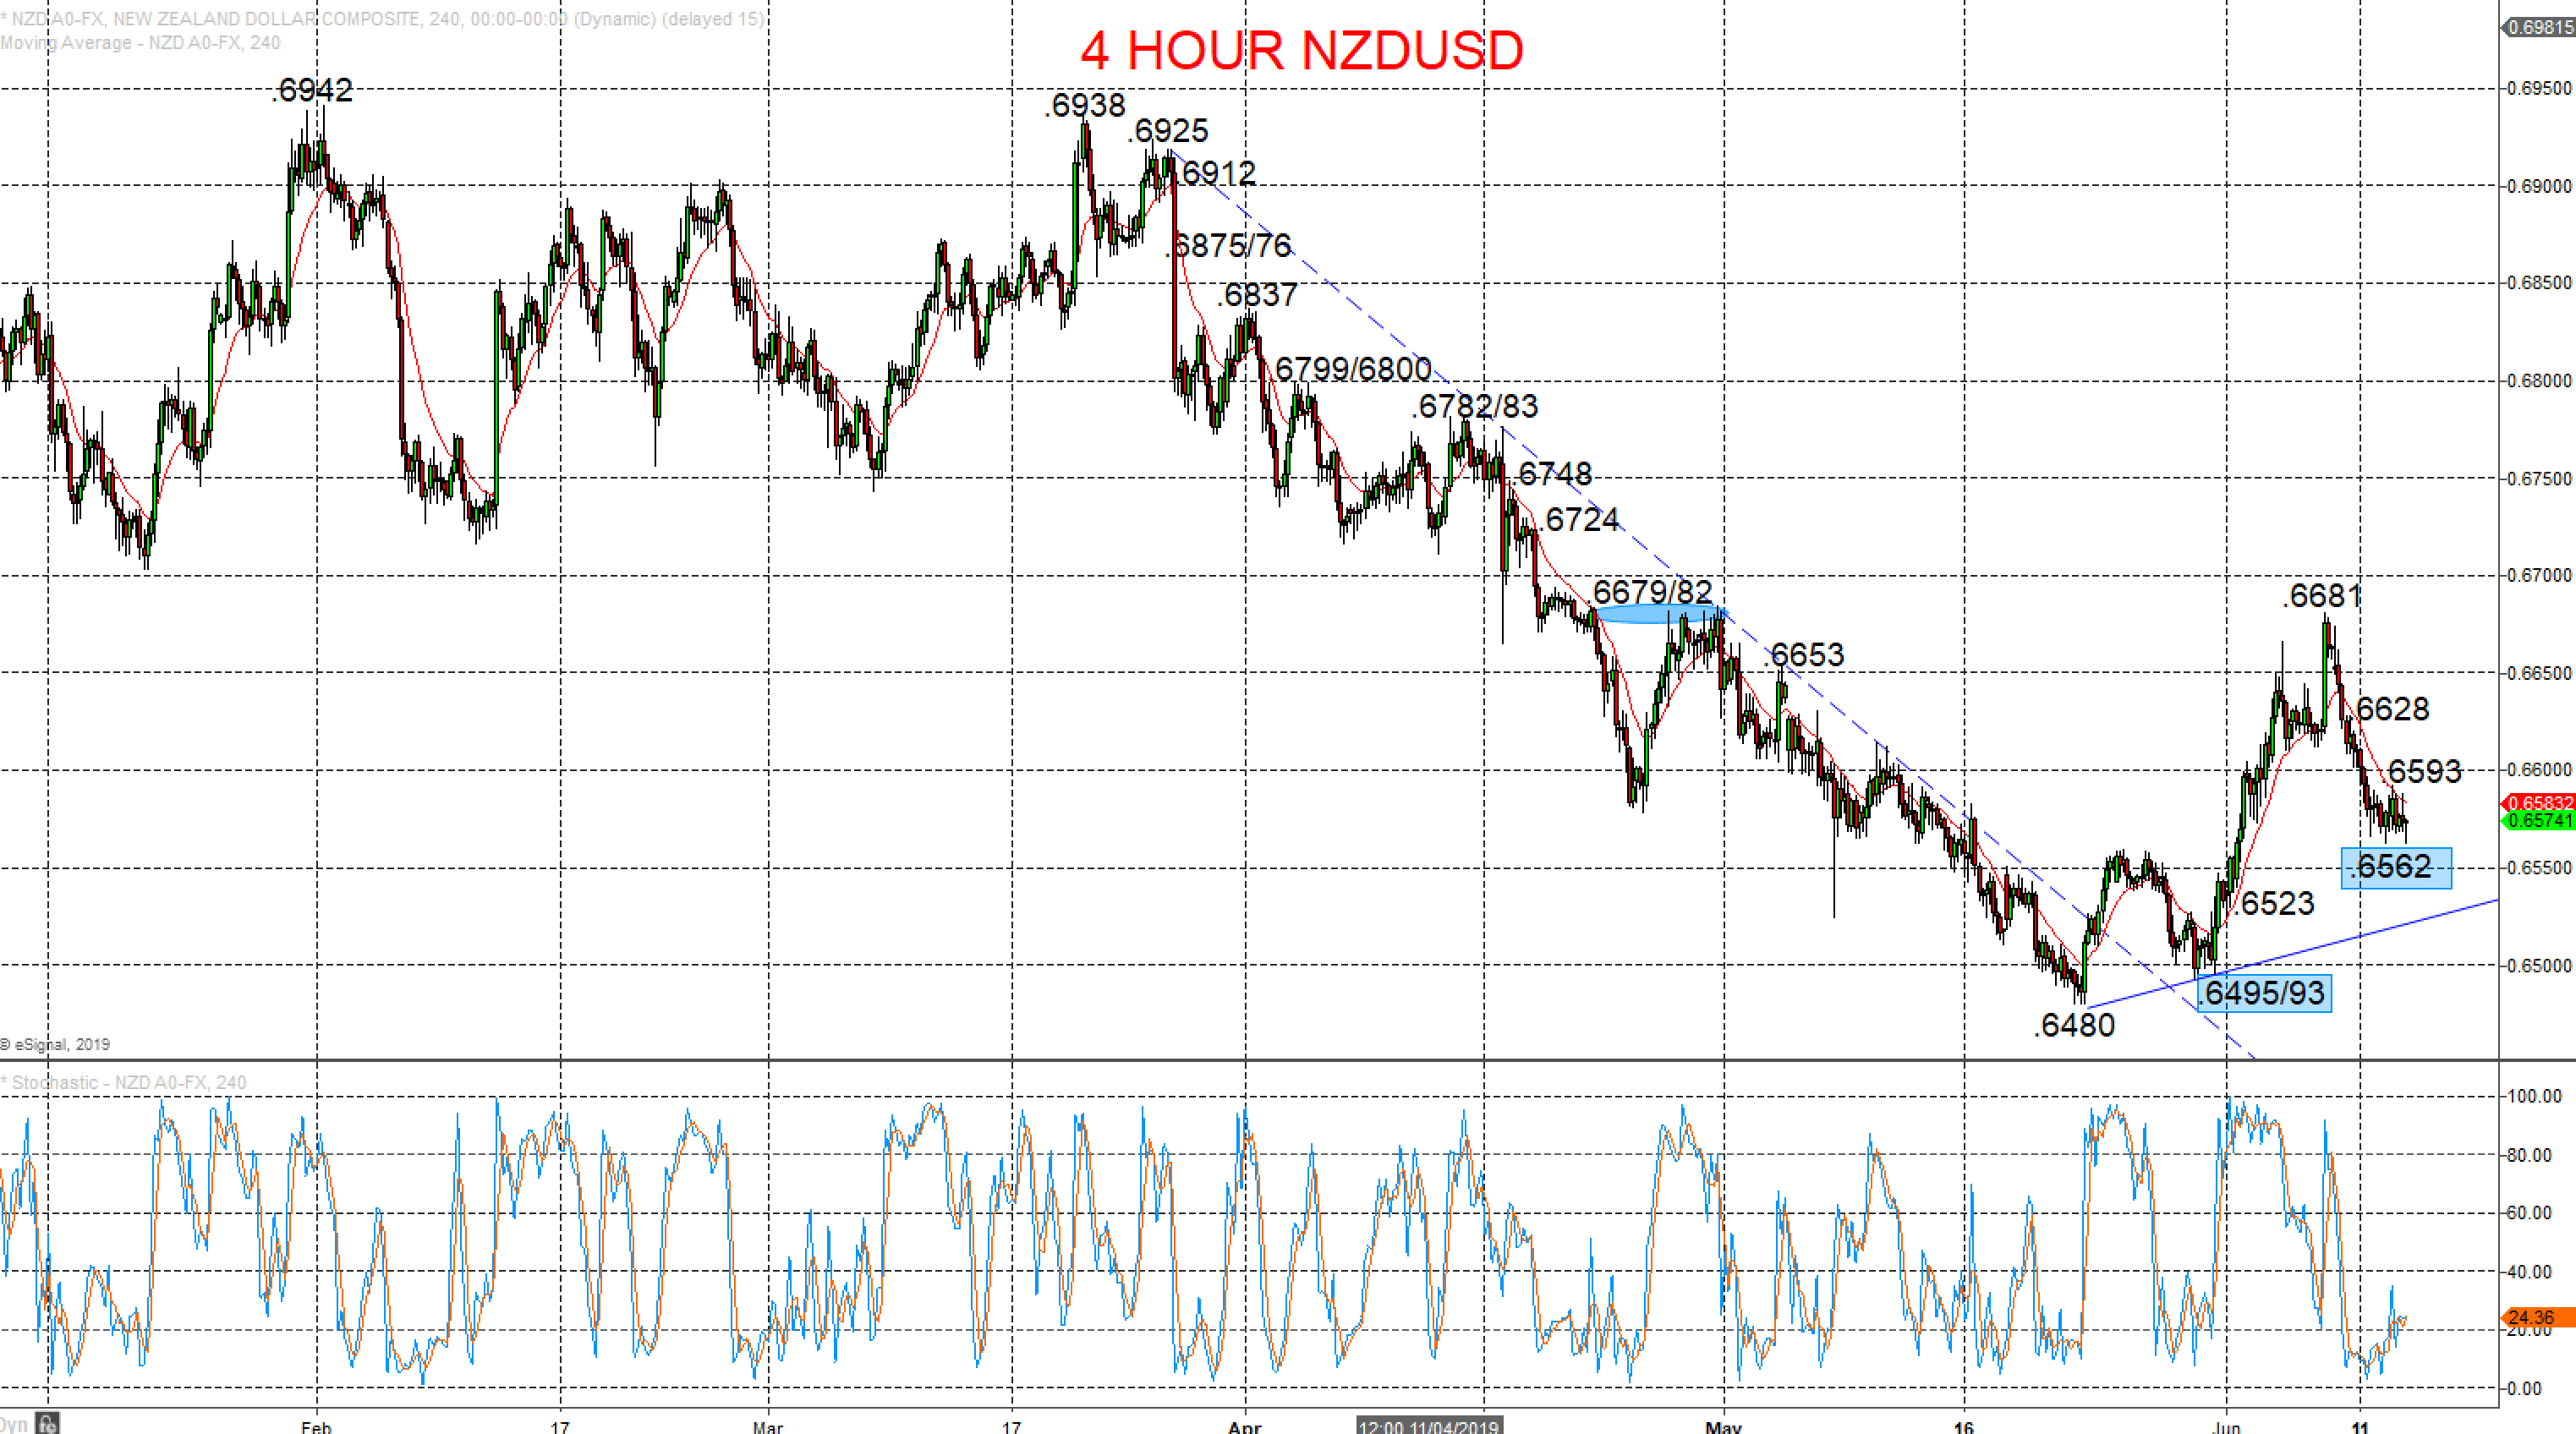Select the .6681 June high annotation
The image size is (2576, 1434).
click(x=2322, y=596)
